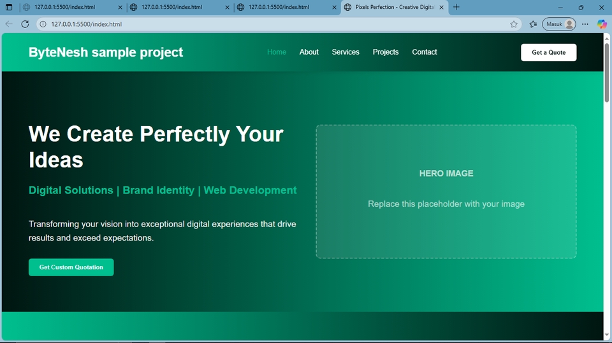Switch to second 127.0.0.1:5500 tab
Image resolution: width=612 pixels, height=343 pixels.
click(x=180, y=7)
